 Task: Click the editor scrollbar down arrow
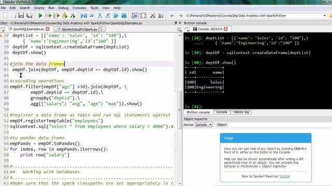pos(180,184)
